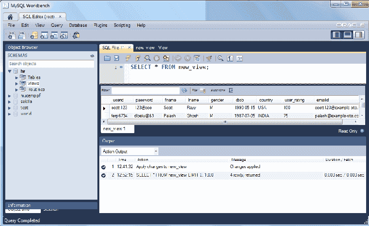
Task: Toggle the right sidebar panel visibility
Action: coord(358,35)
